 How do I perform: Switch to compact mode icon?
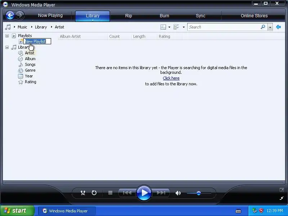click(282, 198)
